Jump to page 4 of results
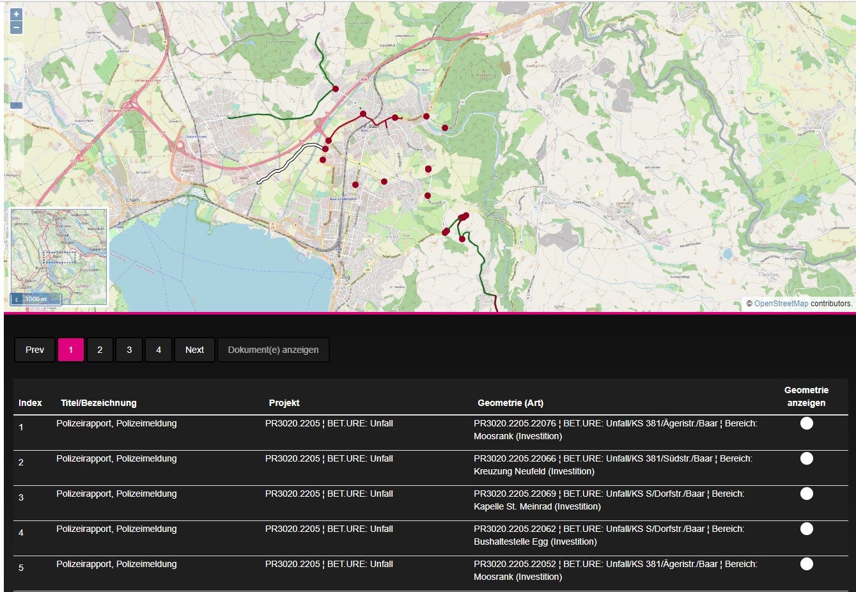The image size is (856, 592). tap(159, 350)
